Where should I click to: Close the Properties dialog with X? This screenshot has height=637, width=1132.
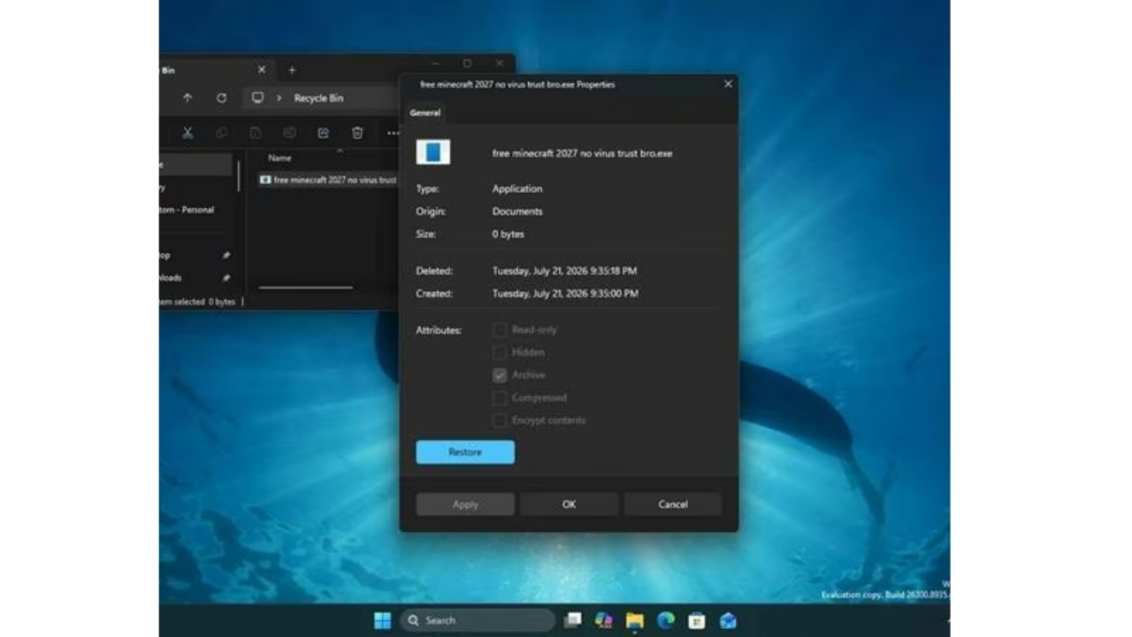728,84
